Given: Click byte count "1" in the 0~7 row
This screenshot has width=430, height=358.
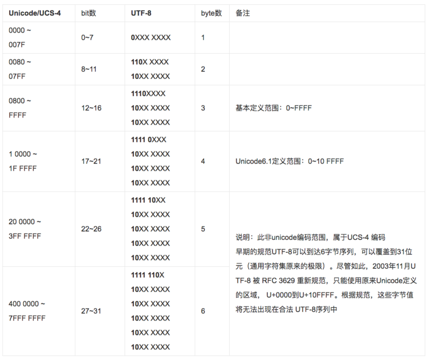Looking at the screenshot, I should pos(203,38).
